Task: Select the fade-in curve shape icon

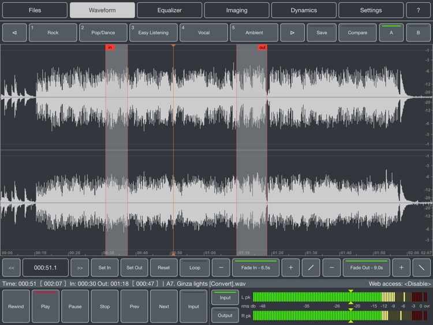Action: tap(311, 267)
